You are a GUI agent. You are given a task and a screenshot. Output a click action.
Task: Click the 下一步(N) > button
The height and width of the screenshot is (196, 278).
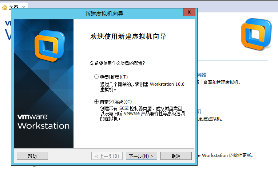click(x=142, y=156)
